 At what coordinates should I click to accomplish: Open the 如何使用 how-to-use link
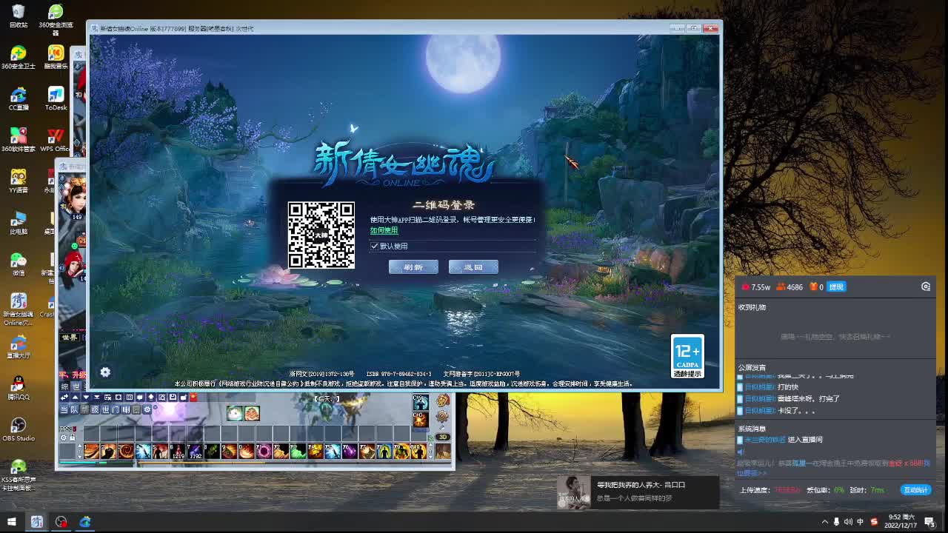[384, 230]
